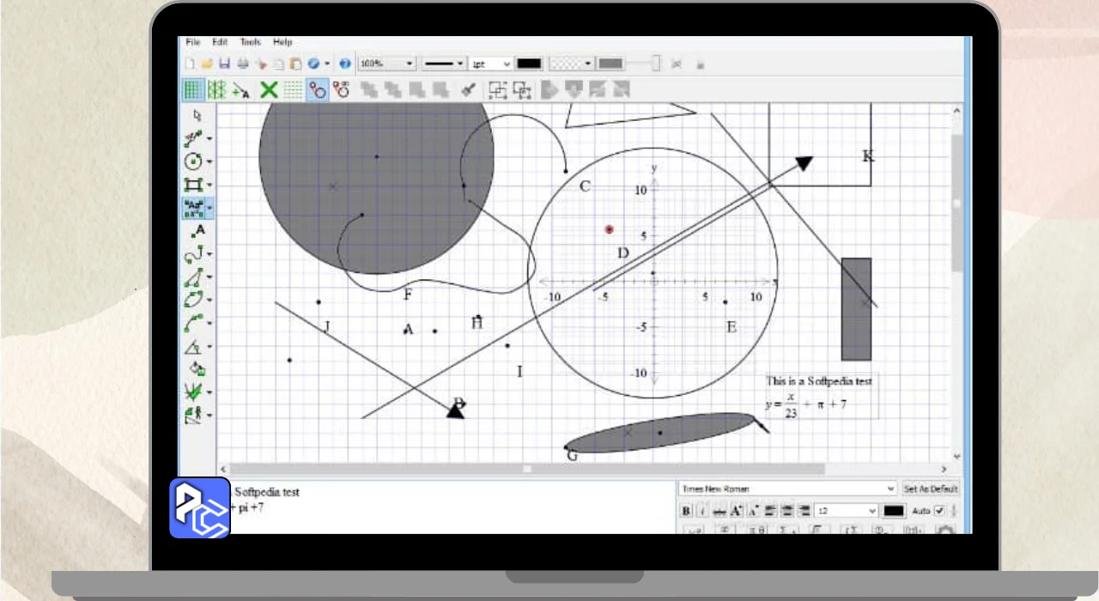Click the blue globe export icon
This screenshot has width=1099, height=601.
click(313, 64)
